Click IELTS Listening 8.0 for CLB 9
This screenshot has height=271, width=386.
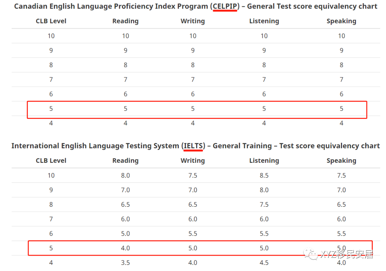[264, 190]
